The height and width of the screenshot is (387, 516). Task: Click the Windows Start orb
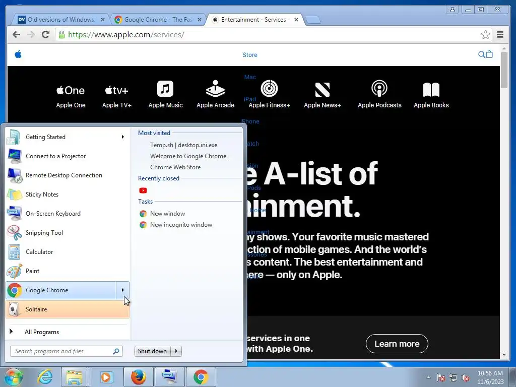point(14,377)
